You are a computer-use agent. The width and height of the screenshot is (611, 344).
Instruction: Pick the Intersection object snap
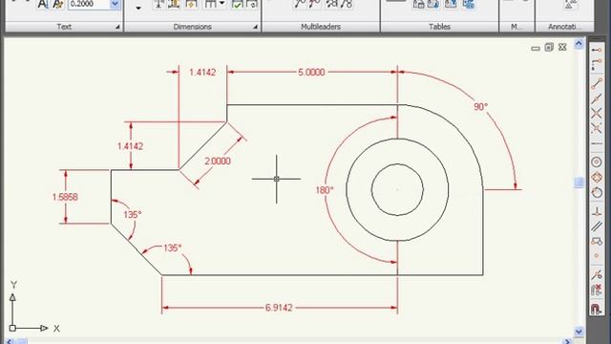[597, 114]
